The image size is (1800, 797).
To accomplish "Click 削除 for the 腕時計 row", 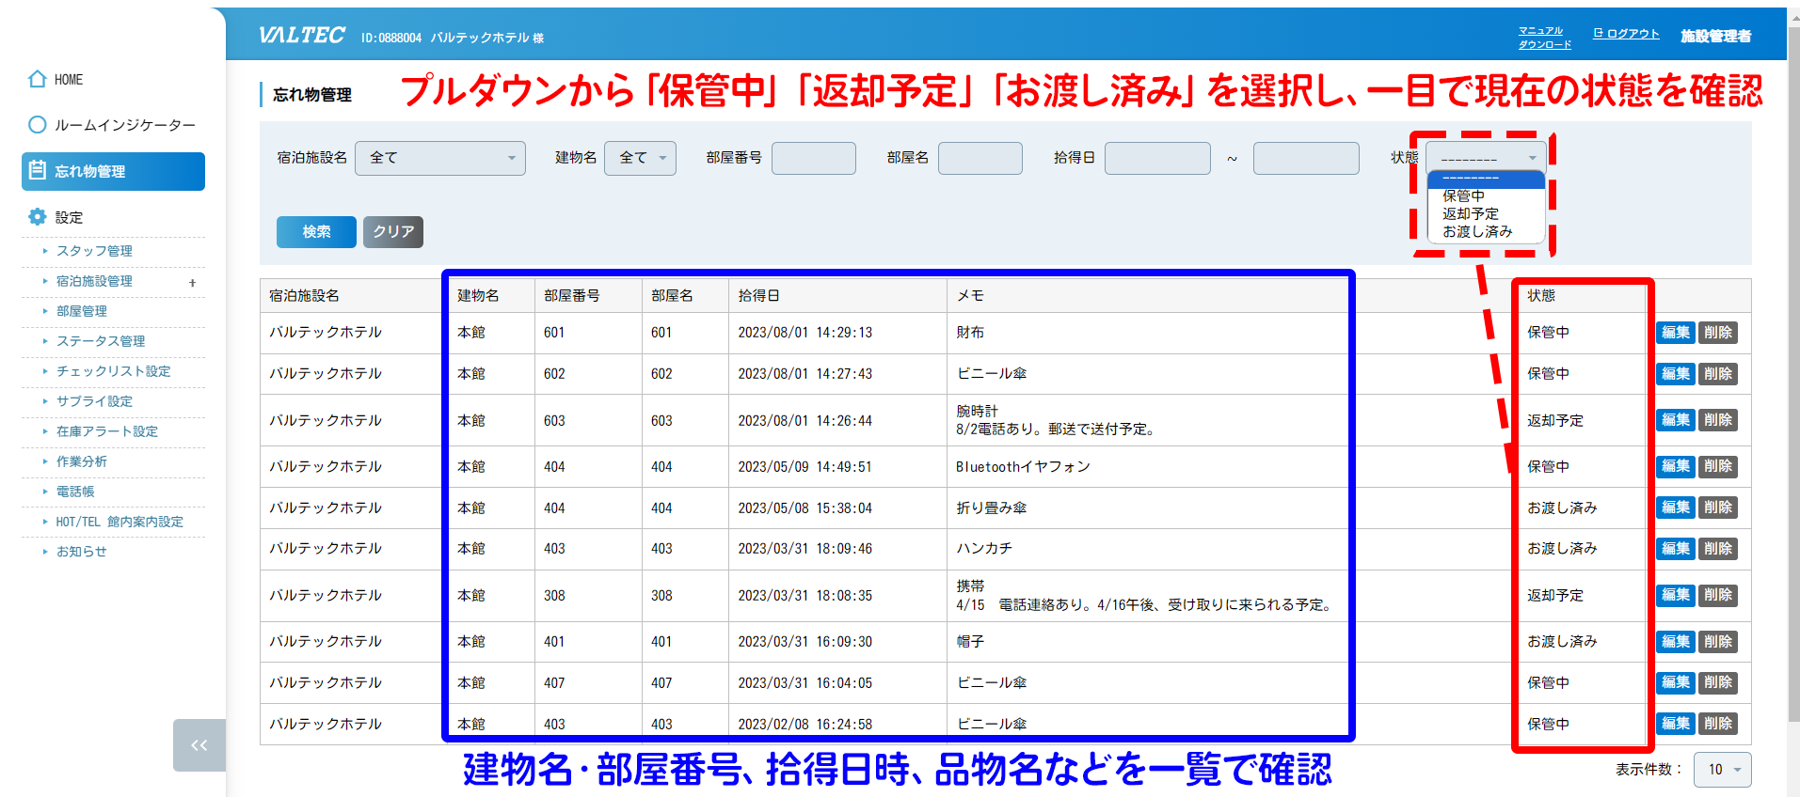I will (1718, 420).
